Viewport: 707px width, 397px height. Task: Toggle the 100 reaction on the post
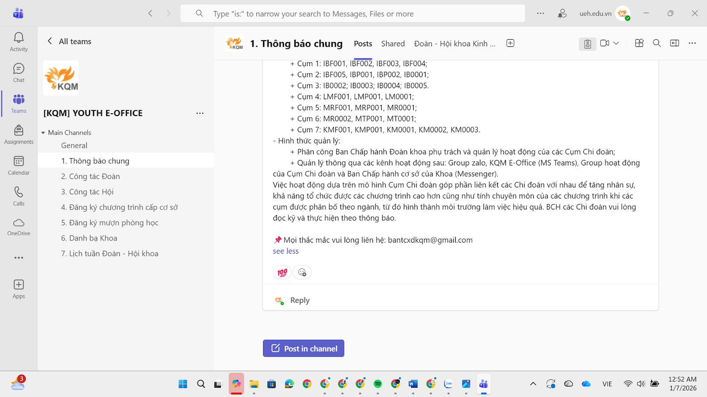point(282,273)
